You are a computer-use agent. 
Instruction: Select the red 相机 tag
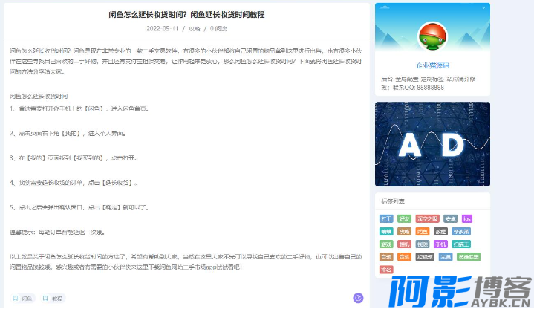click(x=404, y=244)
